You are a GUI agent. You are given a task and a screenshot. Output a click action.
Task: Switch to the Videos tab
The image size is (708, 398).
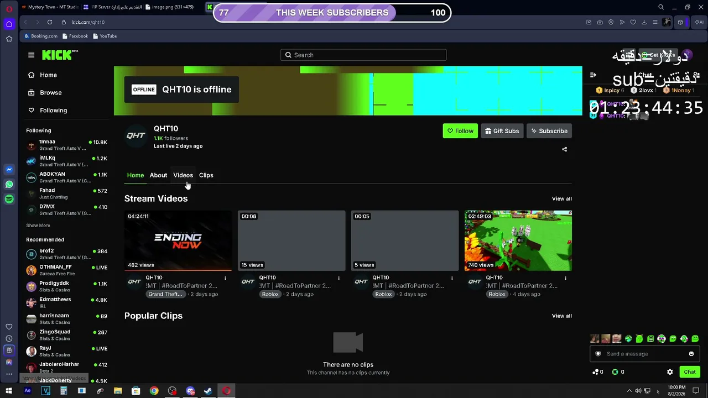183,175
